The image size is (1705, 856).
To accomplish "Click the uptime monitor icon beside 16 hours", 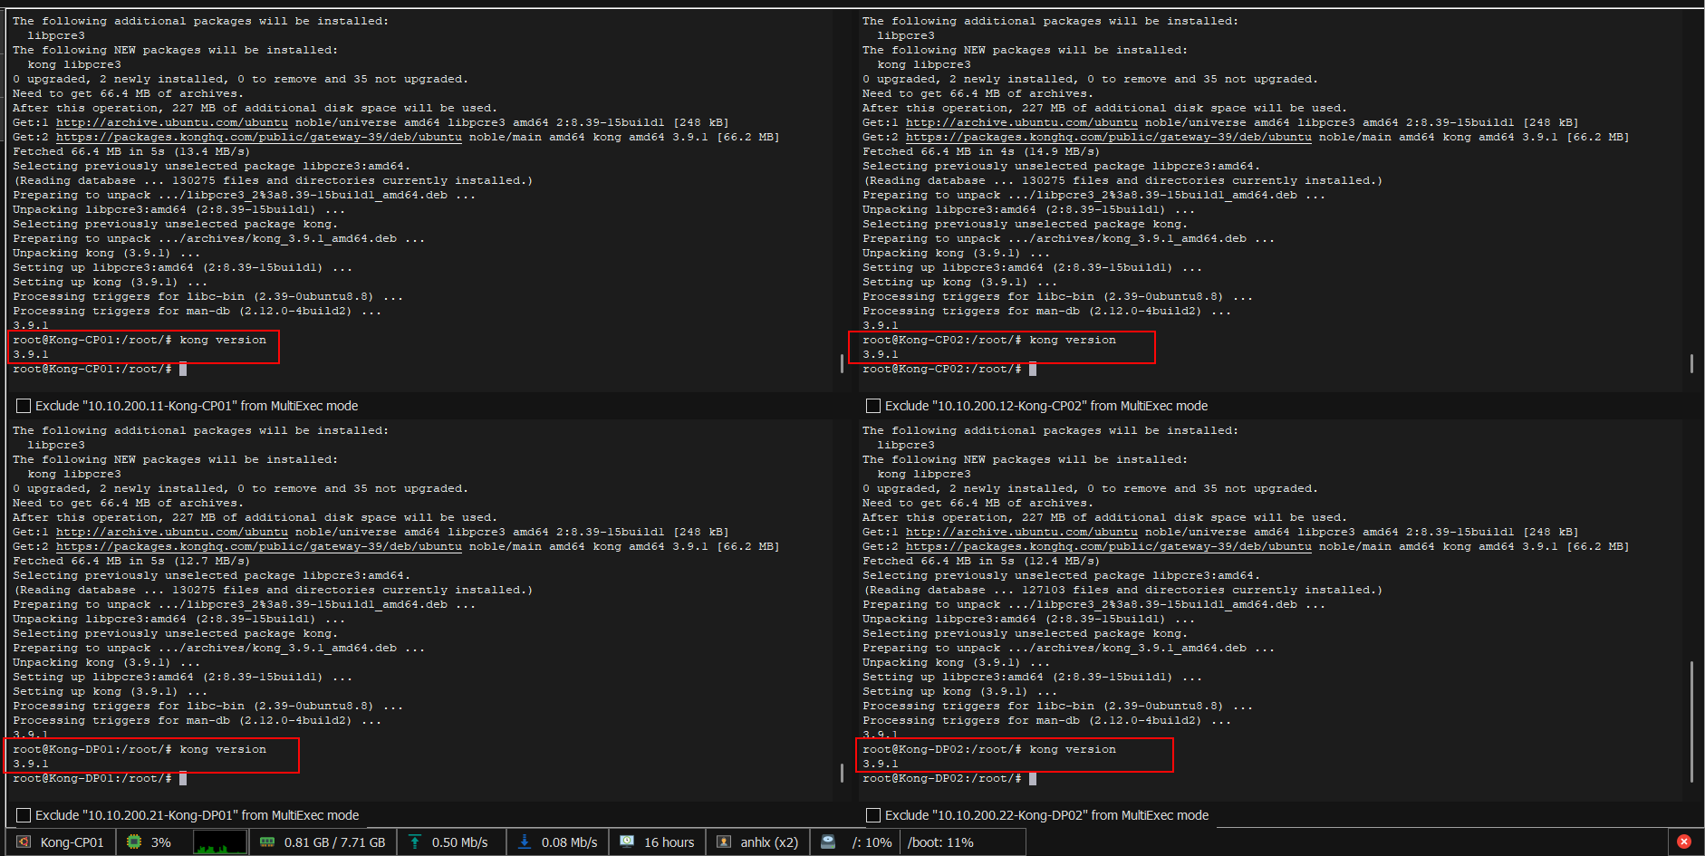I will (x=627, y=842).
